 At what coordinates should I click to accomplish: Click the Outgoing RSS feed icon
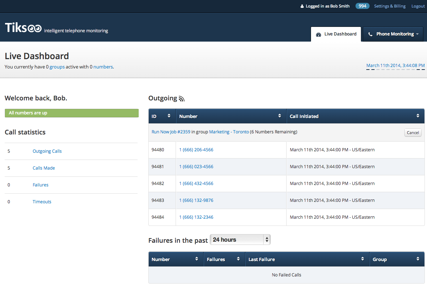182,99
